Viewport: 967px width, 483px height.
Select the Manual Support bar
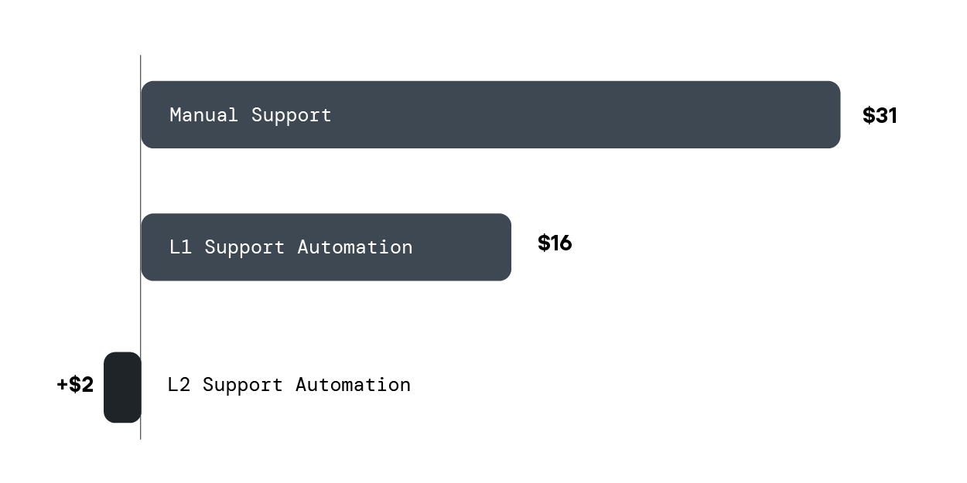[490, 114]
